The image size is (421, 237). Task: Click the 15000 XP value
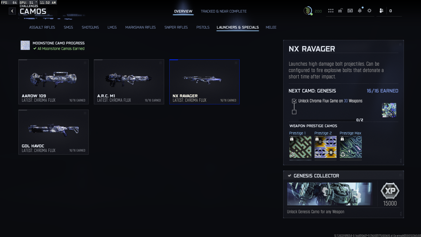390,203
